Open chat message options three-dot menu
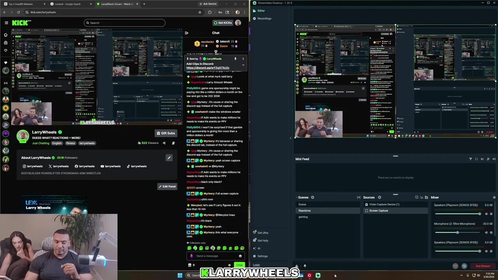 (243, 59)
